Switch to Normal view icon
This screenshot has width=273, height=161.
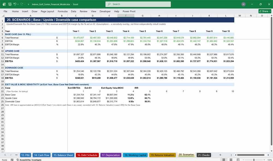pyautogui.click(x=224, y=160)
